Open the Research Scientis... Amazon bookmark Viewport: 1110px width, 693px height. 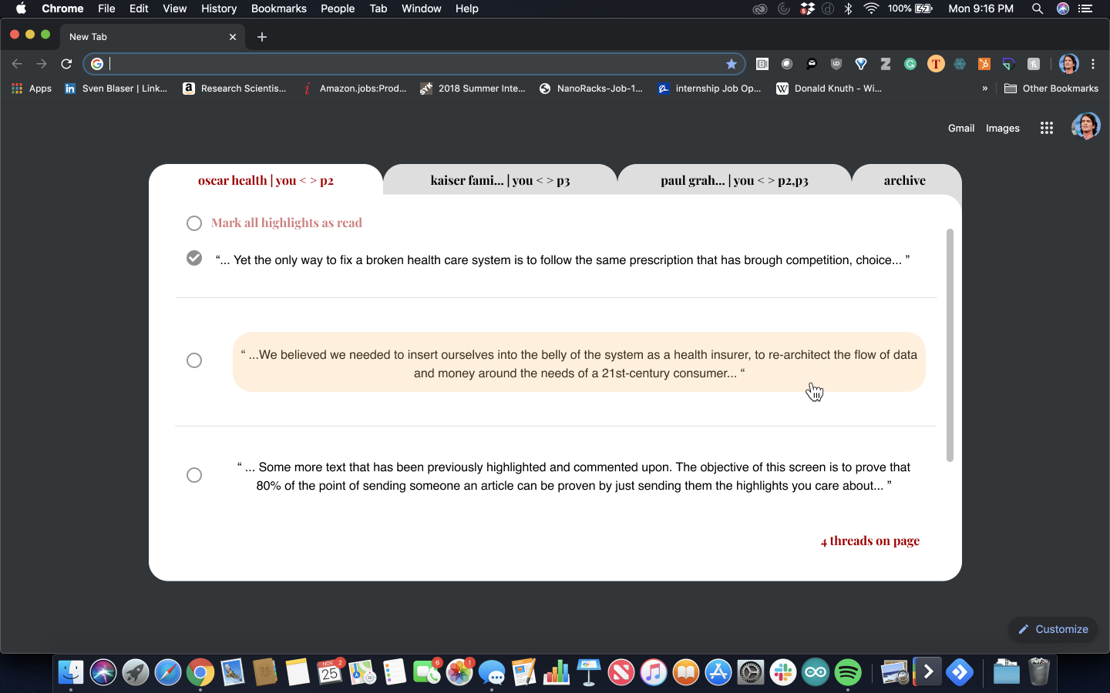coord(234,89)
